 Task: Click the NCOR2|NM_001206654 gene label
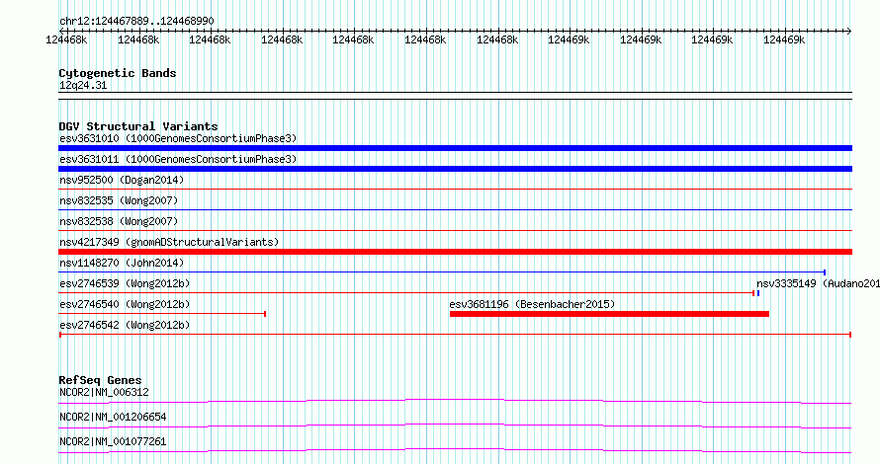(113, 417)
